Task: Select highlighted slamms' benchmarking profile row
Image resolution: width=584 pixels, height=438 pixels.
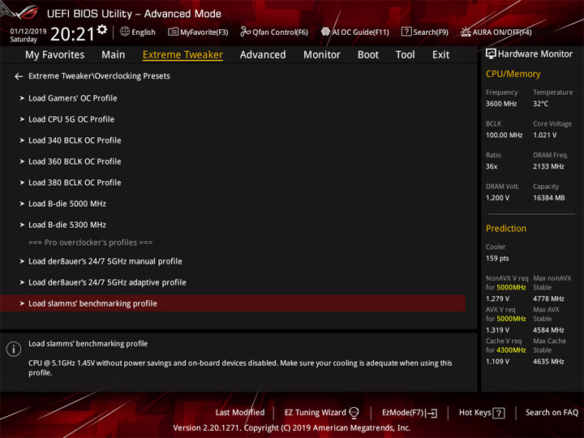Action: [x=233, y=303]
